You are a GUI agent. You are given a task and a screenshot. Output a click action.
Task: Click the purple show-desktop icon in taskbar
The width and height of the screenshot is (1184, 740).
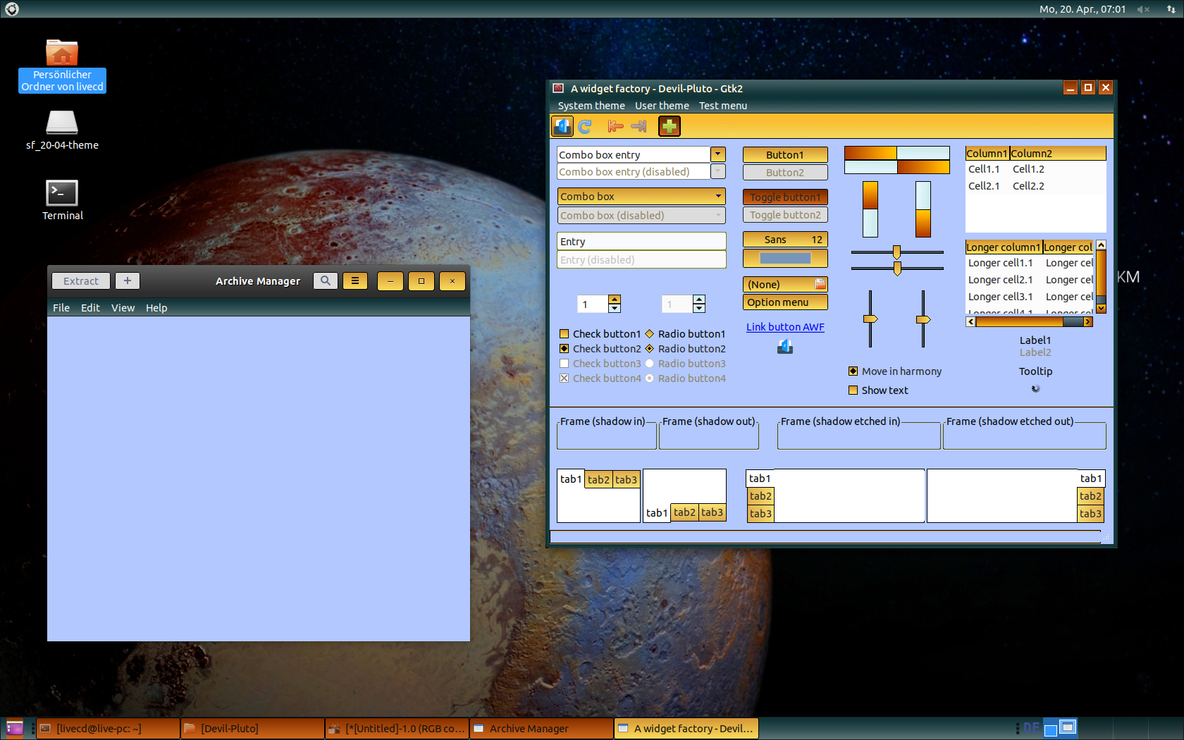(15, 728)
